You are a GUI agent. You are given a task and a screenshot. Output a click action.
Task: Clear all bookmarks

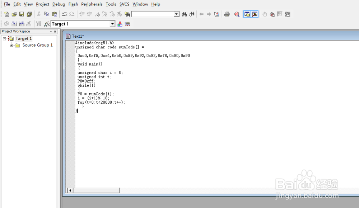click(x=120, y=14)
